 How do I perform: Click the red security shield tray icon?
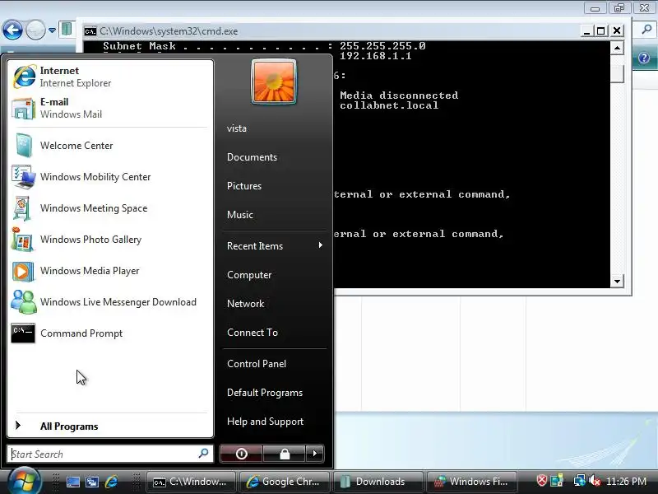click(542, 481)
